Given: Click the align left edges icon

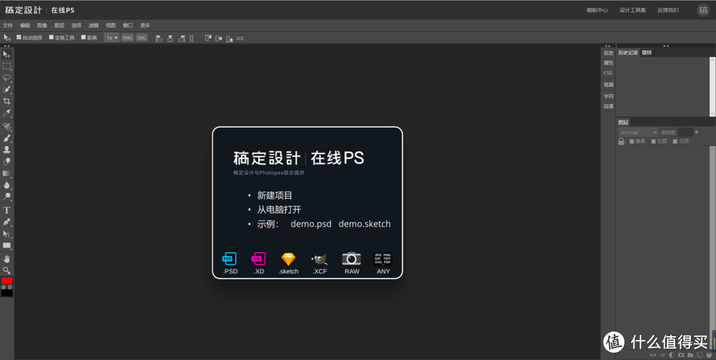Looking at the screenshot, I should pyautogui.click(x=159, y=38).
